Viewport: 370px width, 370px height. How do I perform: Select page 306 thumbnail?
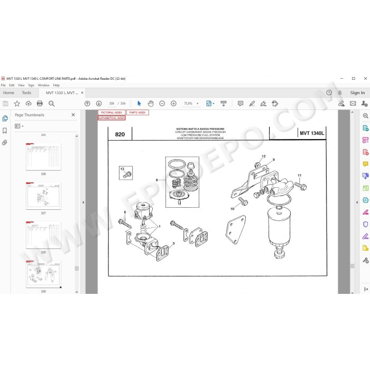[x=43, y=156]
